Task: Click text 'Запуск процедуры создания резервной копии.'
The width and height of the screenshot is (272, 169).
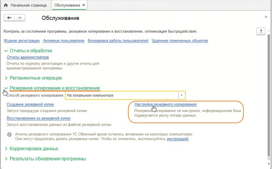Action: [47, 111]
